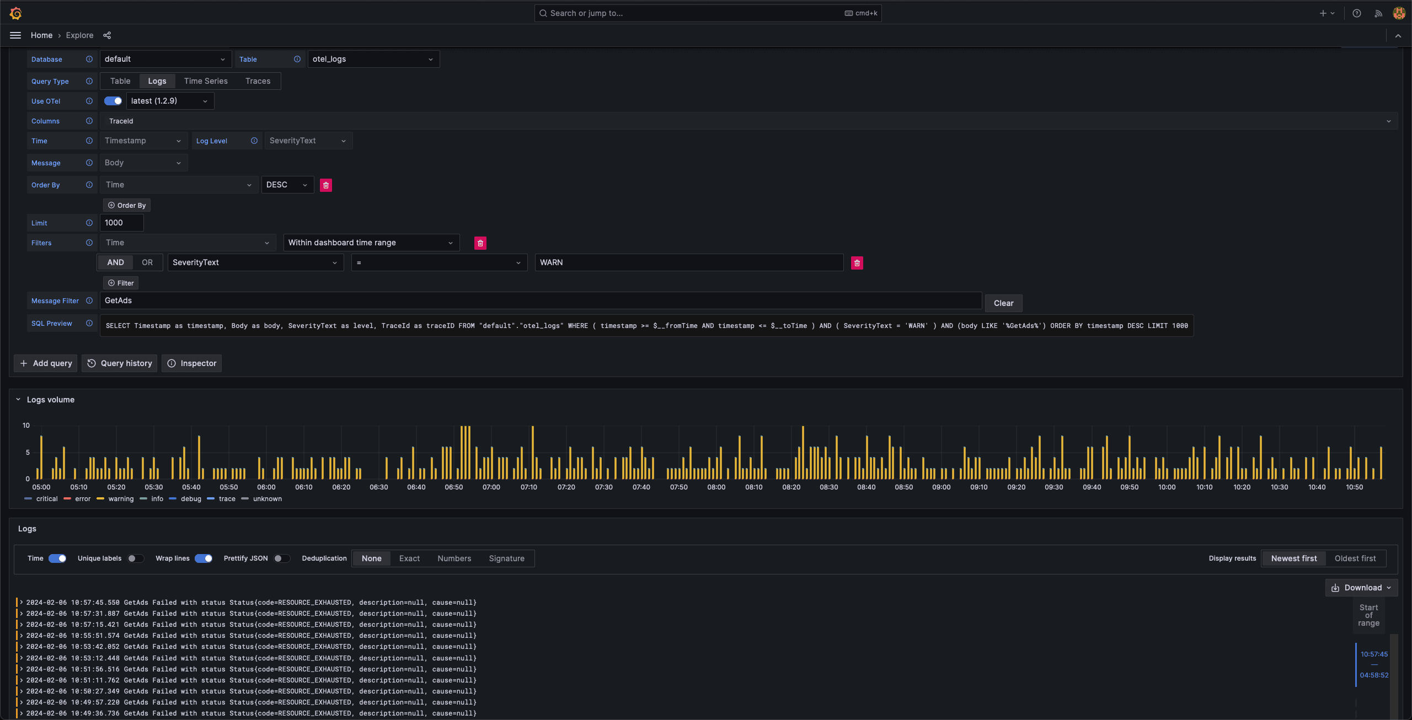Toggle the warning series in legend
Screen dimensions: 1412x720
120,499
